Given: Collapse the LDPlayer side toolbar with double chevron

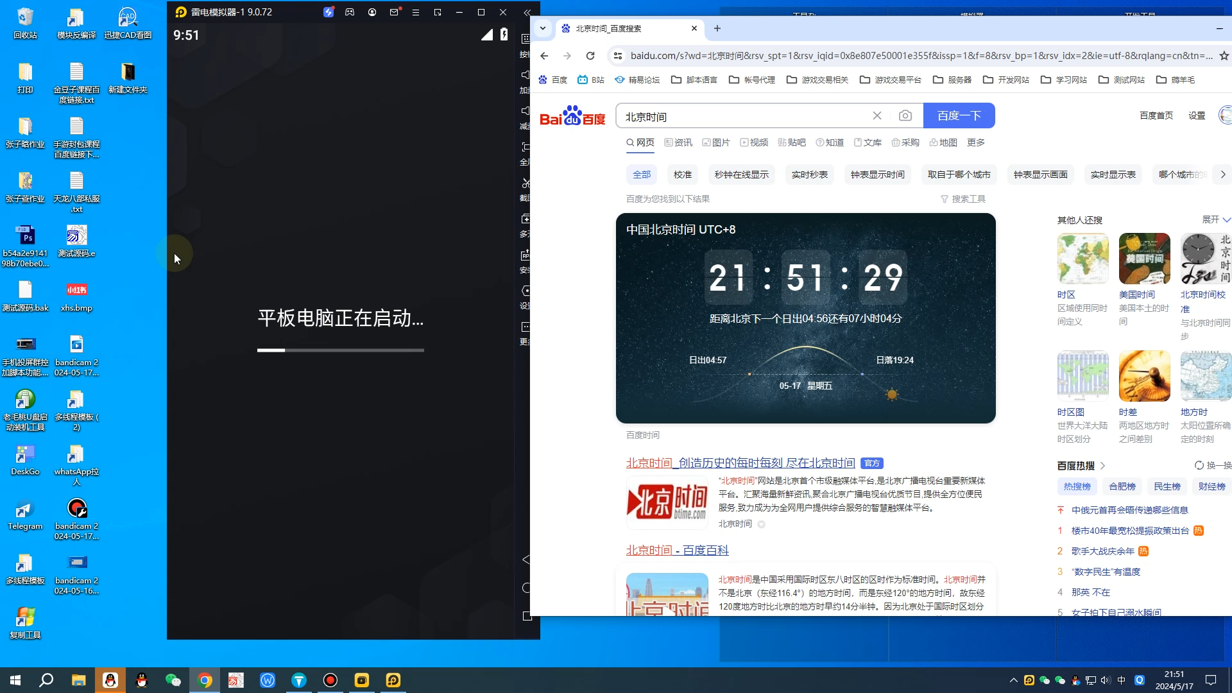Looking at the screenshot, I should tap(527, 12).
